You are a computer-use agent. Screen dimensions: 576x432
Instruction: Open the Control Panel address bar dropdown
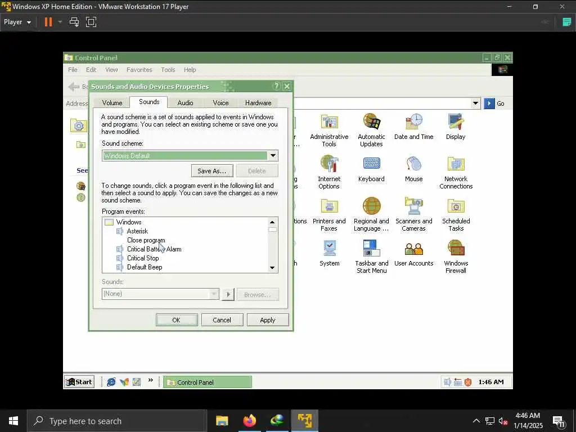pos(475,103)
